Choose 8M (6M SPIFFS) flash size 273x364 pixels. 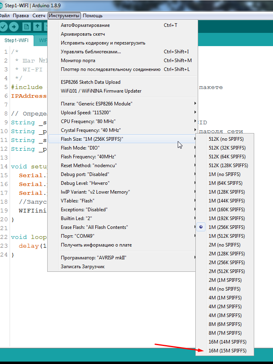tap(225, 324)
